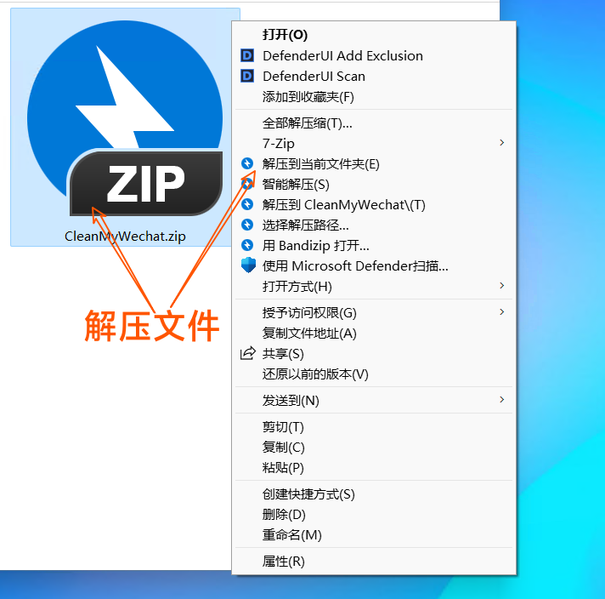Choose 剪切(T) from the menu
605x599 pixels.
click(x=374, y=427)
